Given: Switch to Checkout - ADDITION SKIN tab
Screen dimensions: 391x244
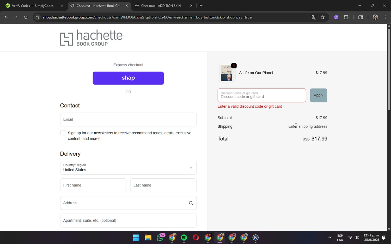Looking at the screenshot, I should 161,5.
